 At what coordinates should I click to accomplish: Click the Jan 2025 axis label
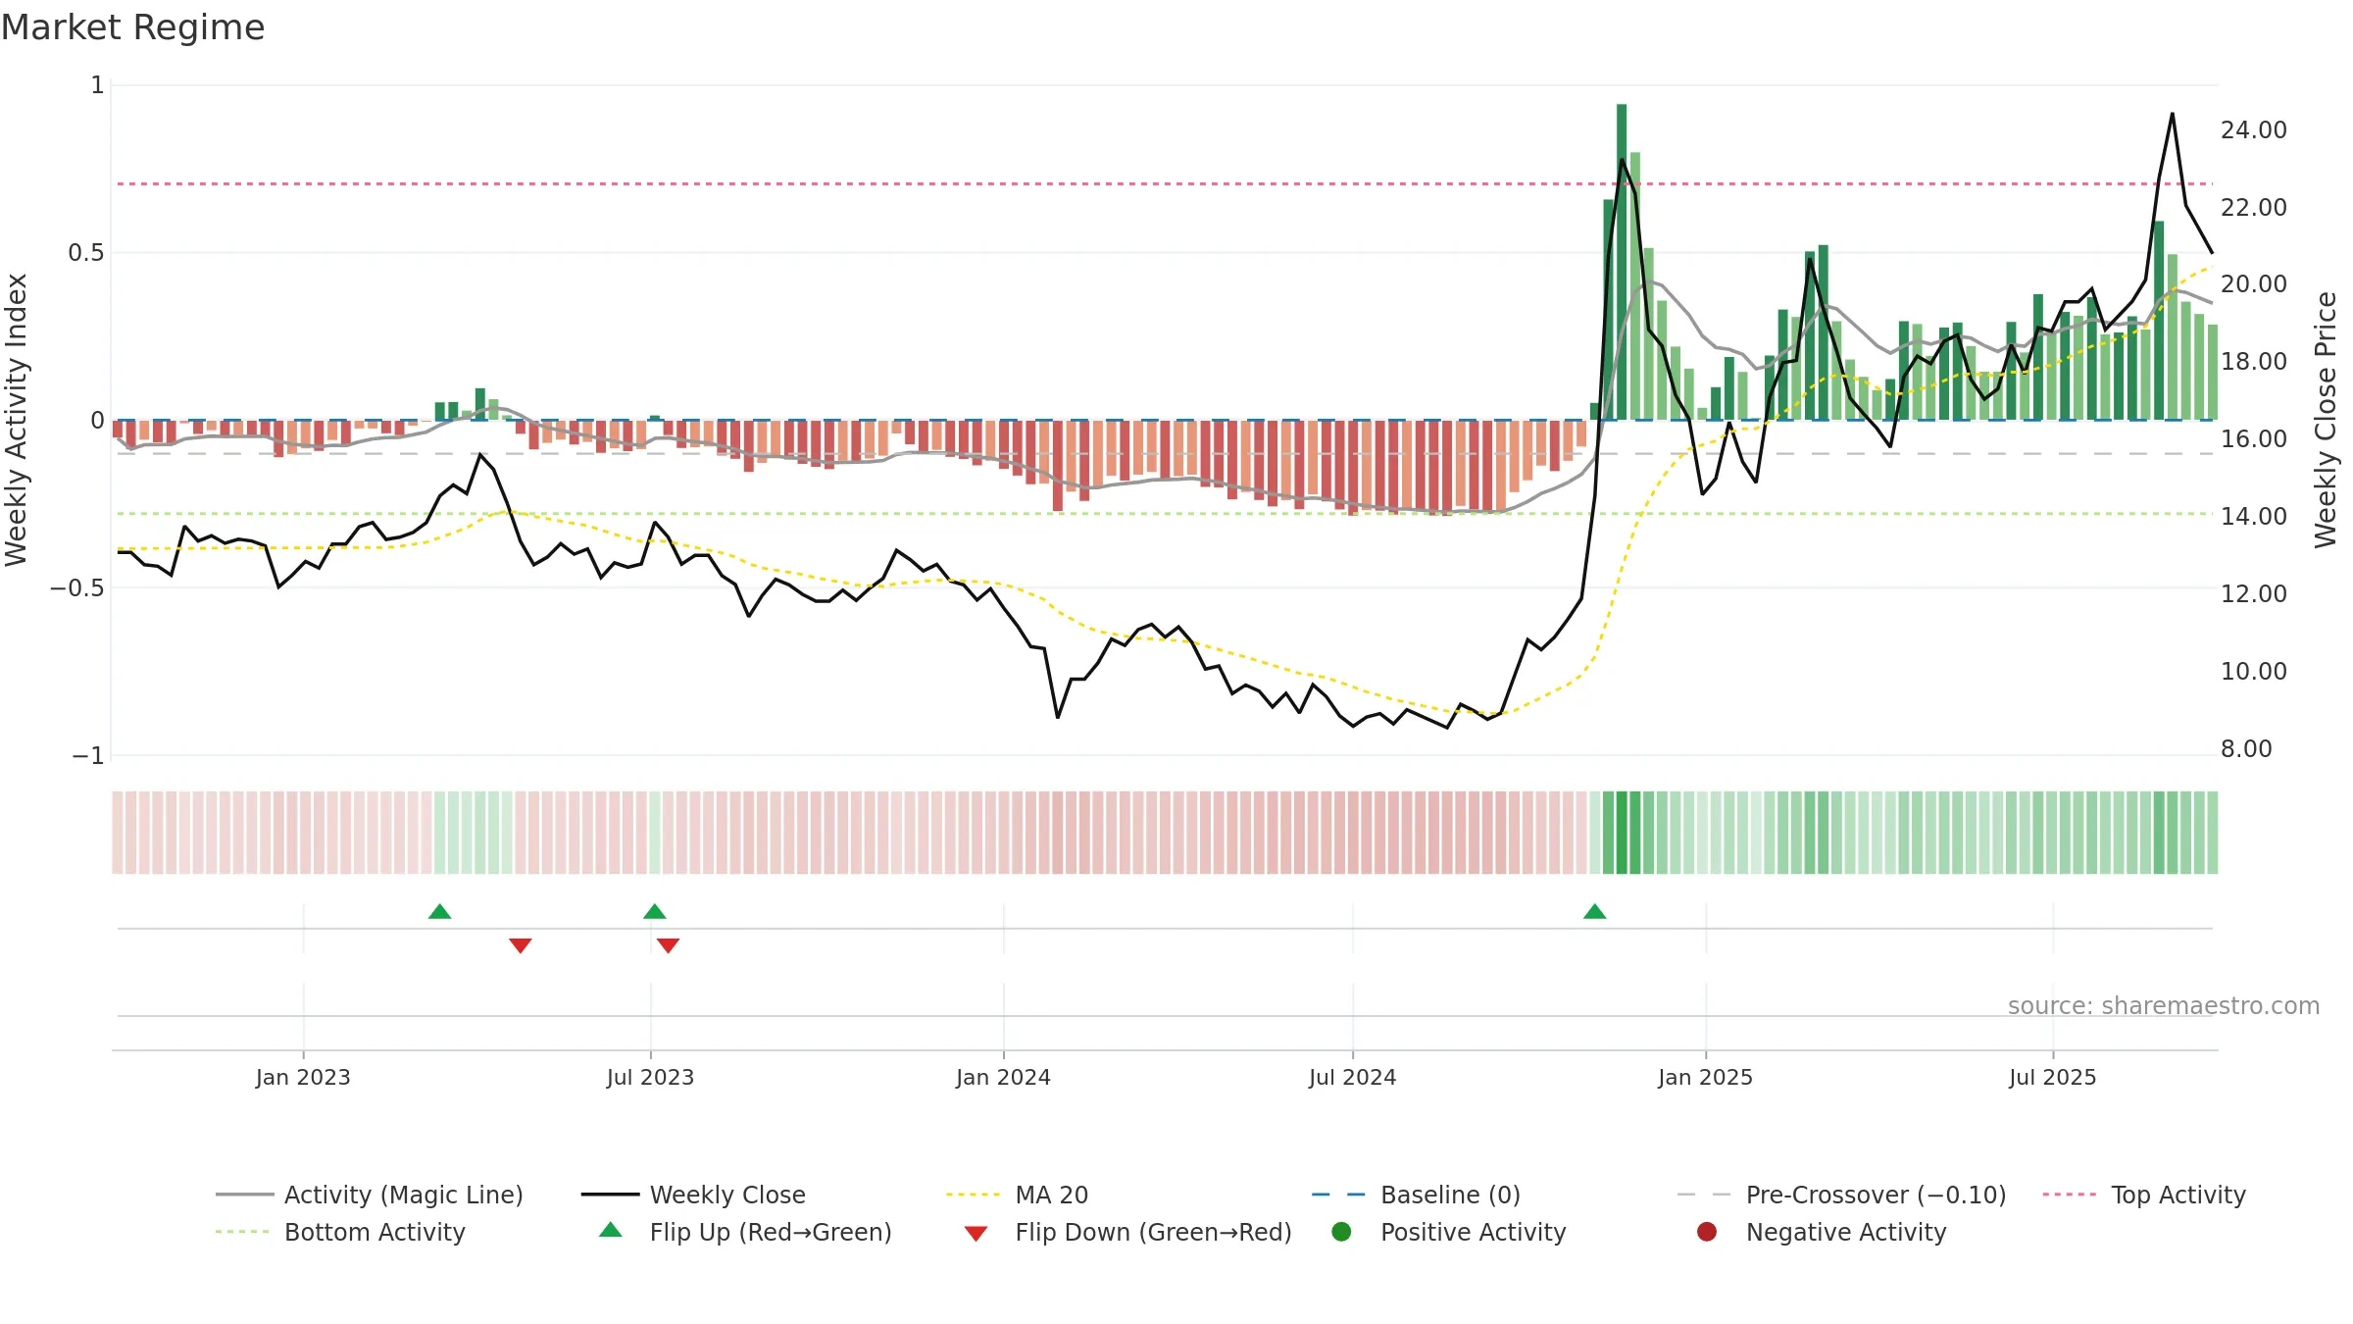(x=1705, y=1077)
